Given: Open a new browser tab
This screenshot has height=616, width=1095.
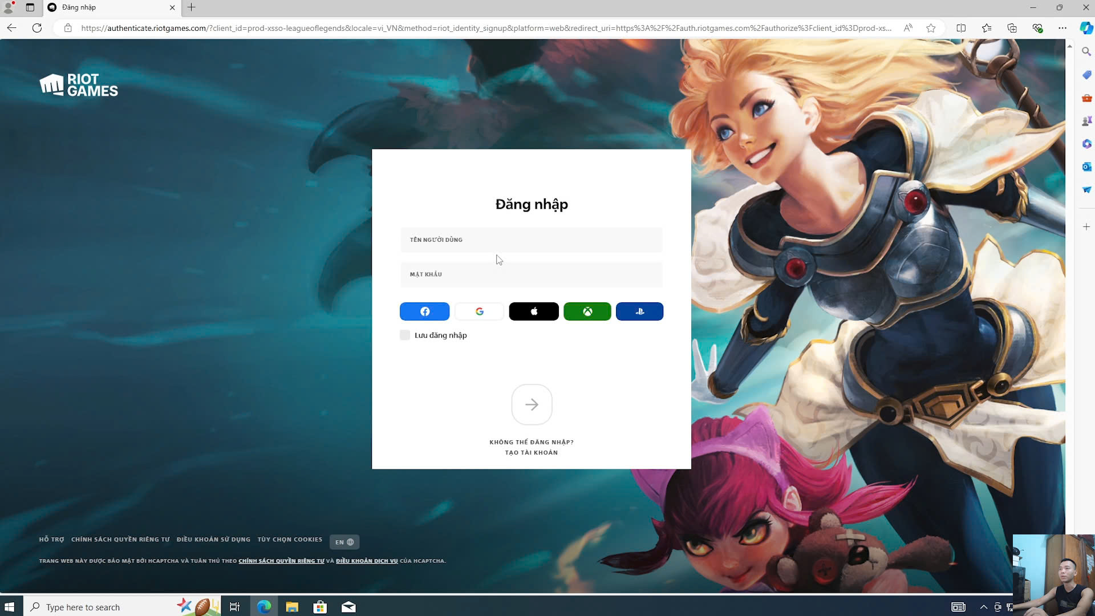Looking at the screenshot, I should coord(192,7).
